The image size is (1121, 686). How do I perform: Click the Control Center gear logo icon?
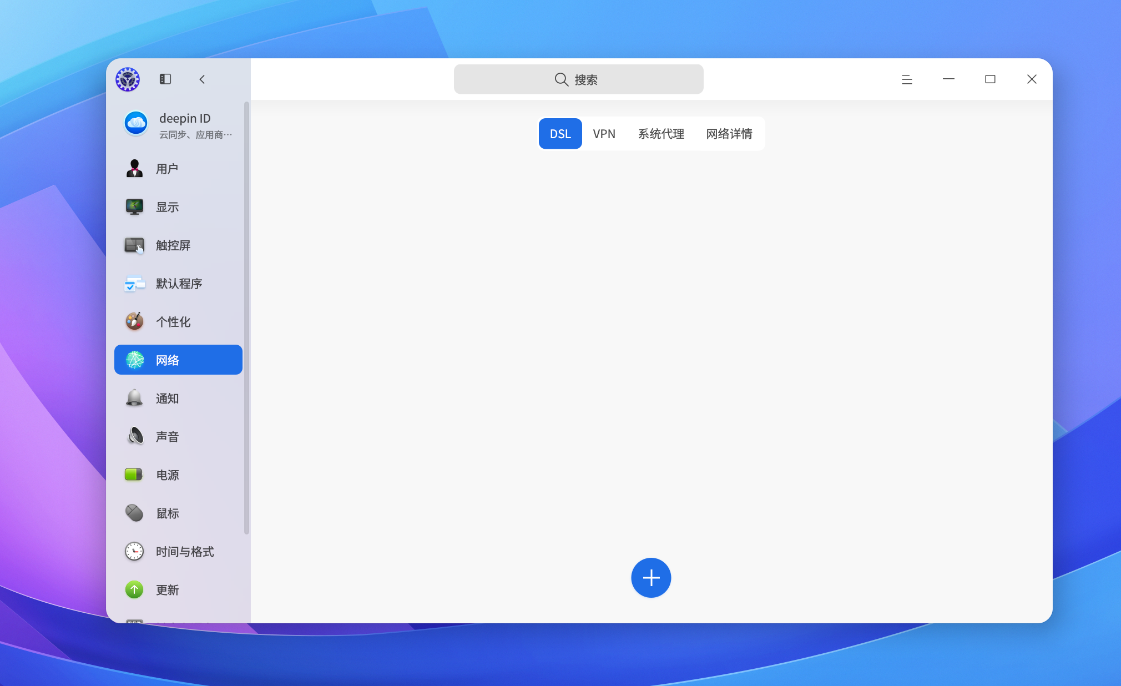tap(128, 79)
